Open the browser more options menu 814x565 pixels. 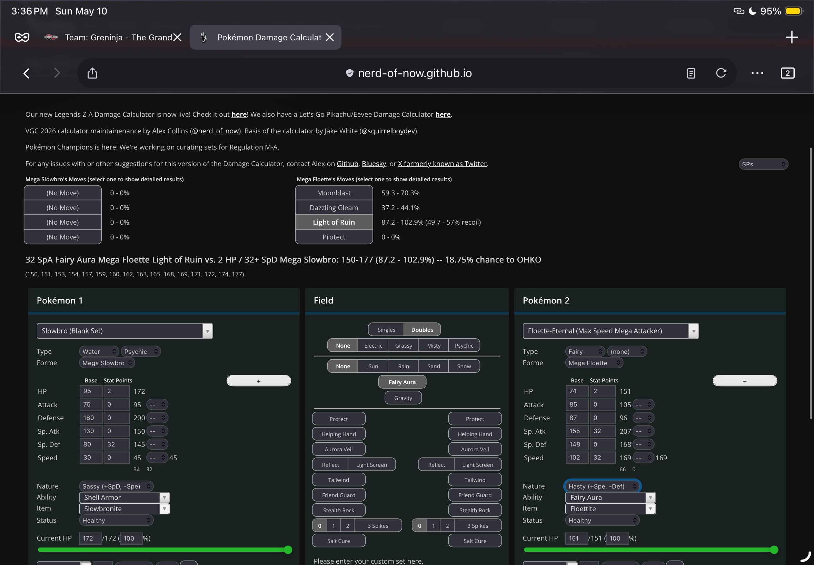757,73
